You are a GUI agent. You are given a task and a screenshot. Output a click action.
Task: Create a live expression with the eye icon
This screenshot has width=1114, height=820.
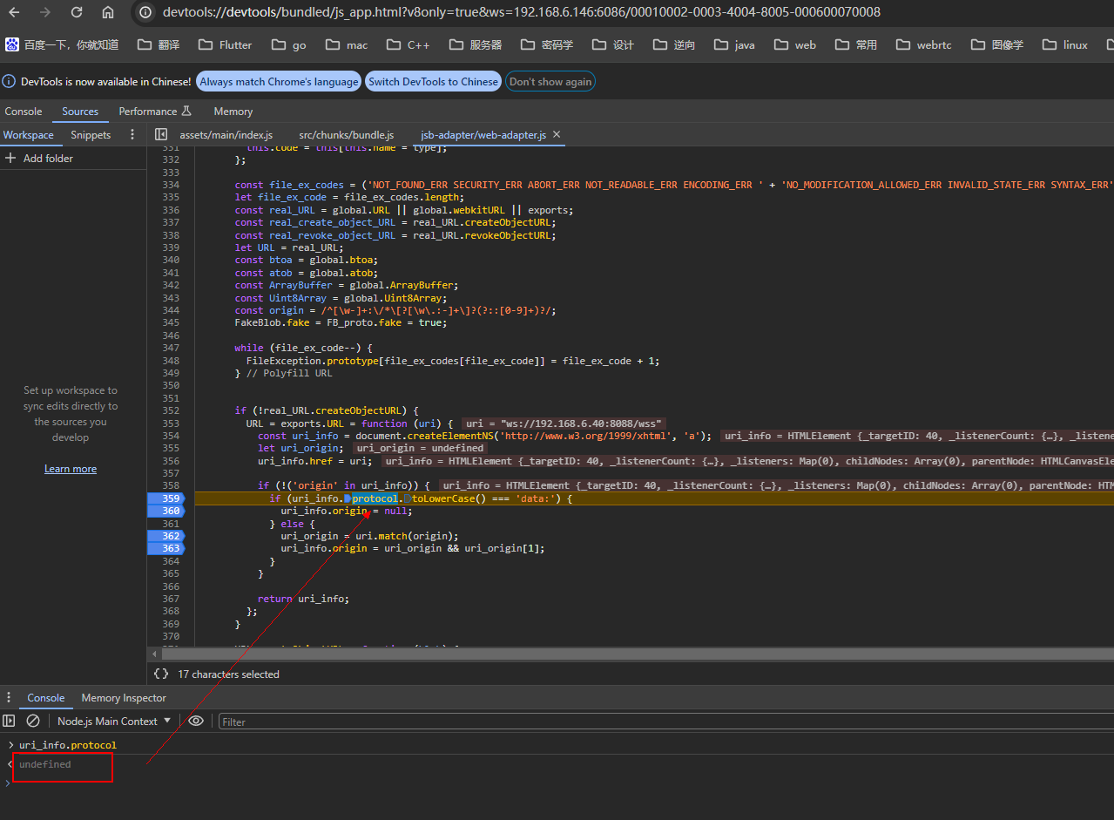click(196, 721)
